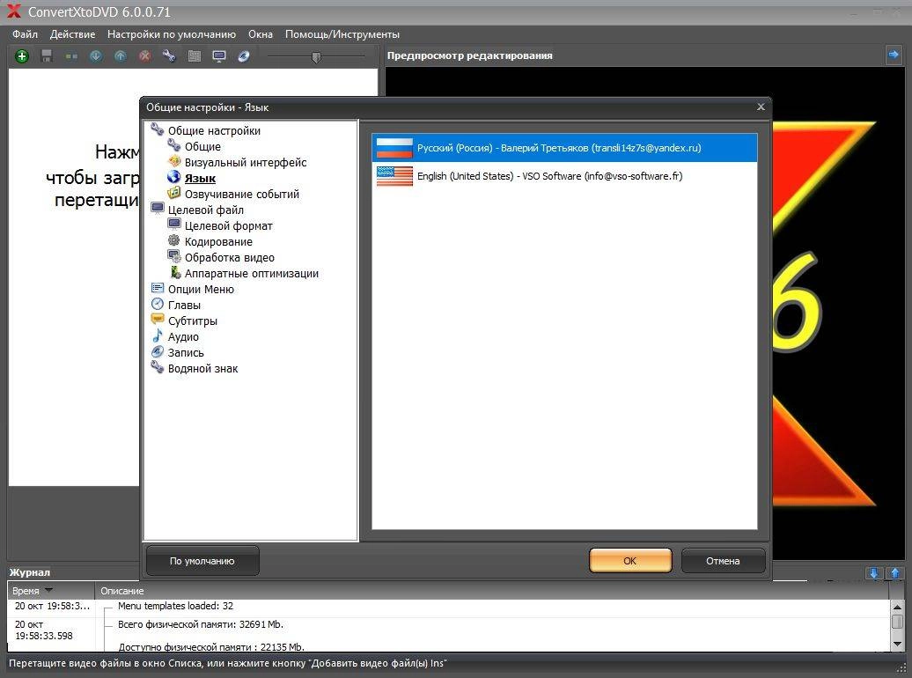Click the timestamp '20 окт 19:58:33.598'

(x=44, y=630)
